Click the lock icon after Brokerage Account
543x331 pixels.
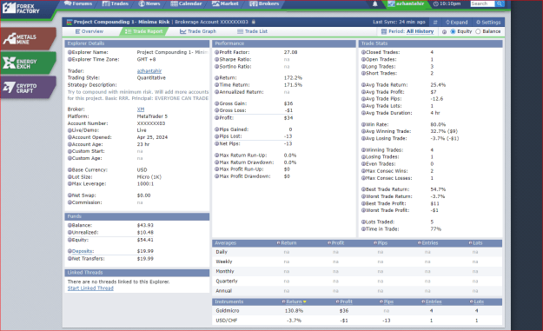254,22
